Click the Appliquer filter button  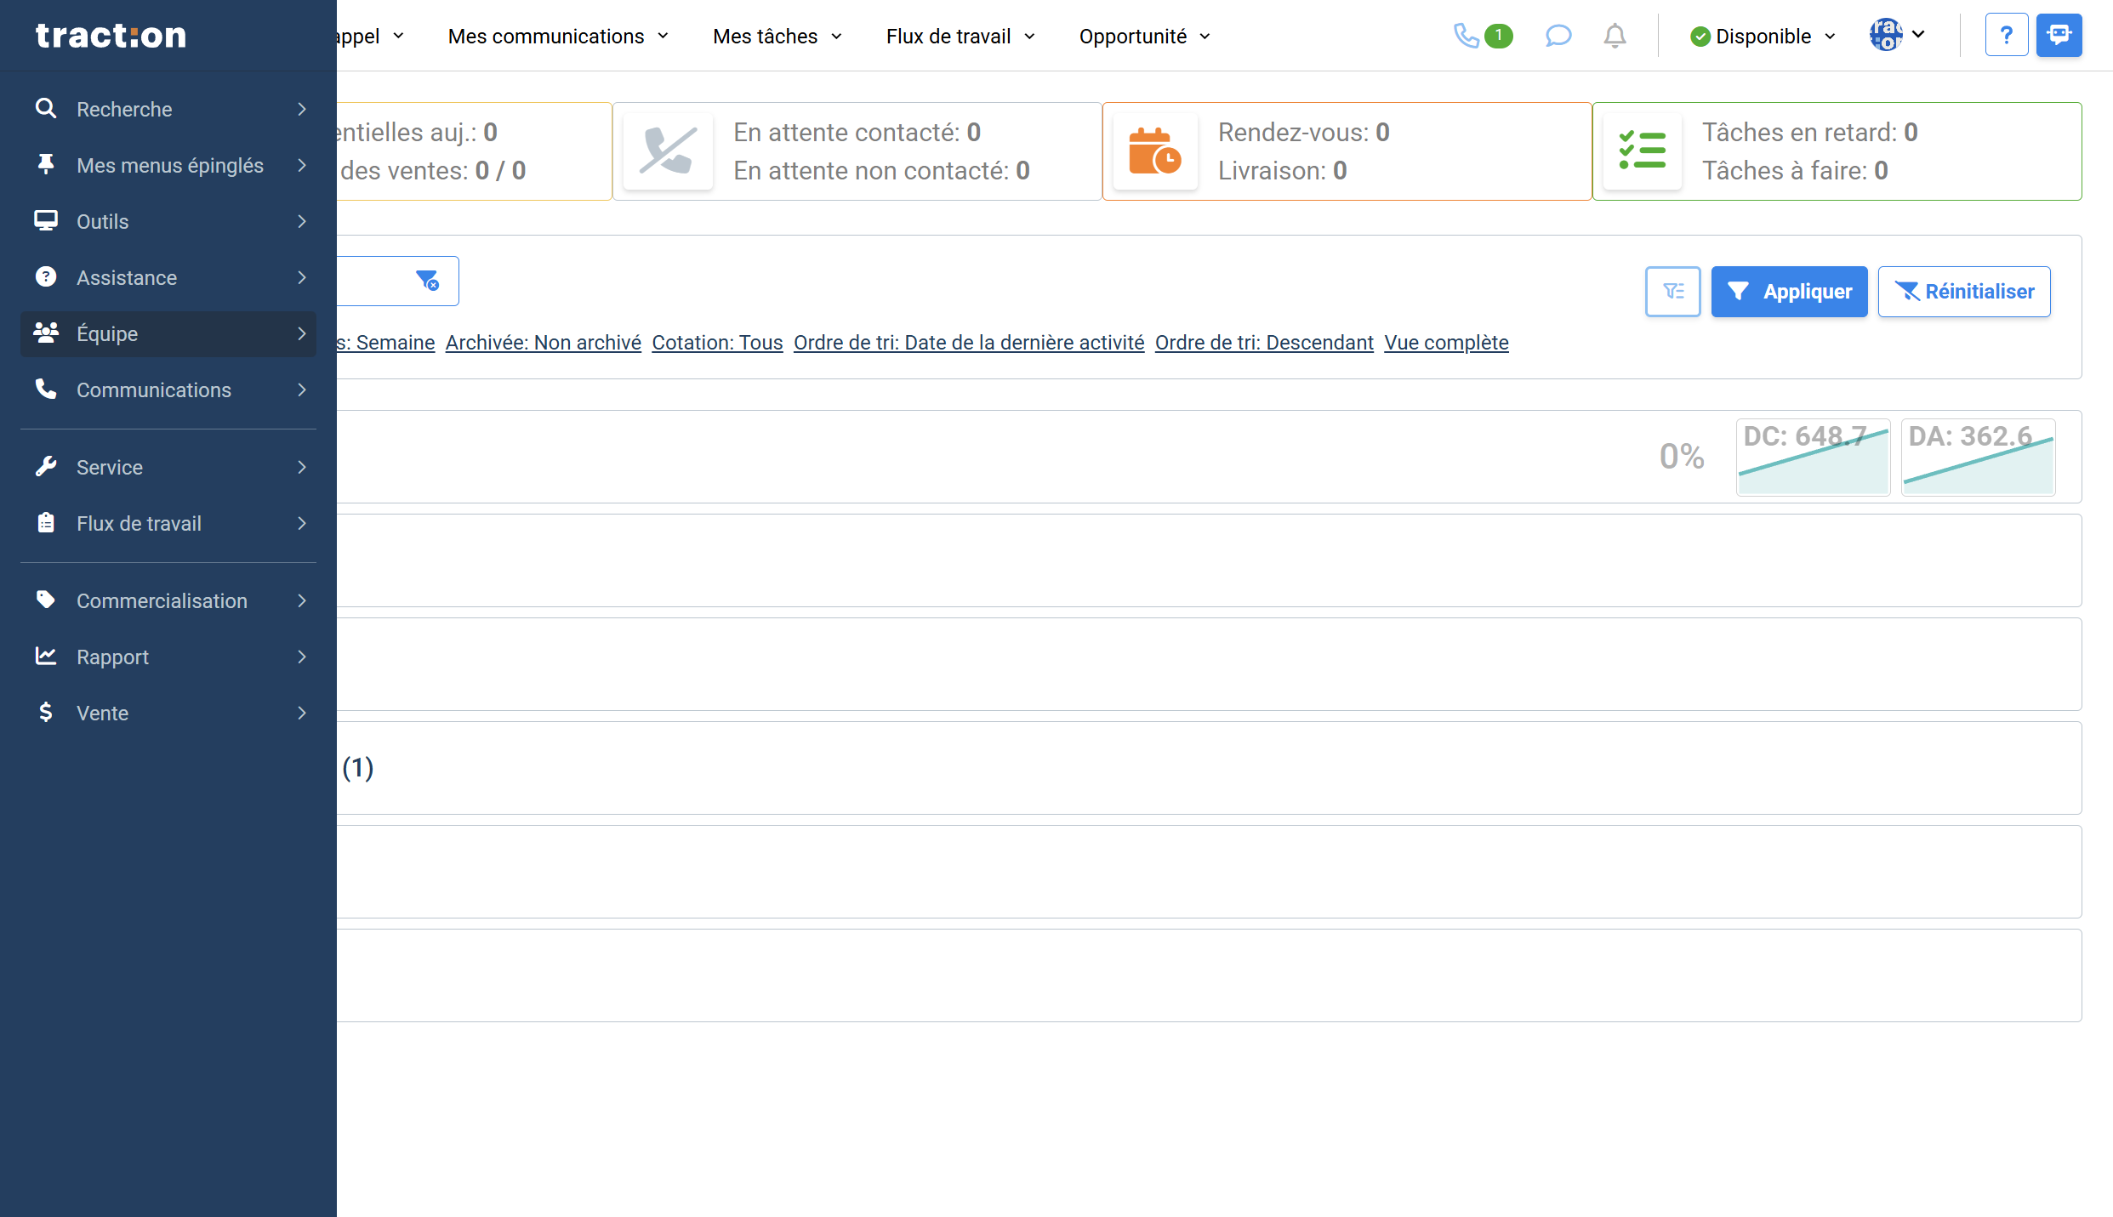pos(1789,292)
